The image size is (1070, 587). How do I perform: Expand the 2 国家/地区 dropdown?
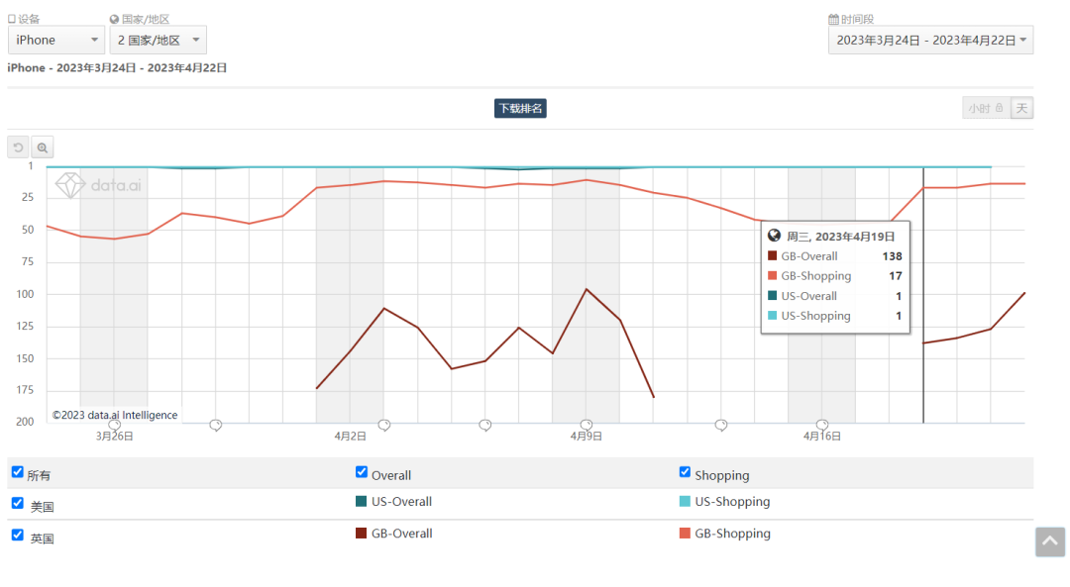coord(158,40)
